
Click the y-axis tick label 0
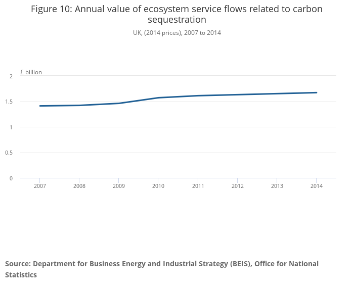(x=11, y=178)
